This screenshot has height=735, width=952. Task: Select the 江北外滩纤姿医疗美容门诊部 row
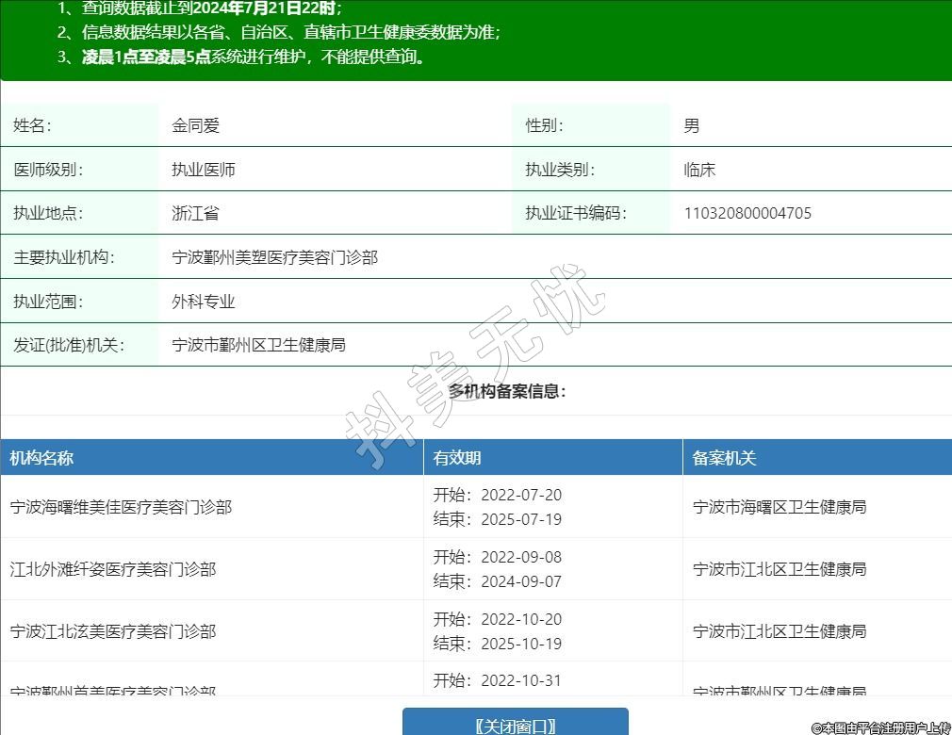pos(113,569)
